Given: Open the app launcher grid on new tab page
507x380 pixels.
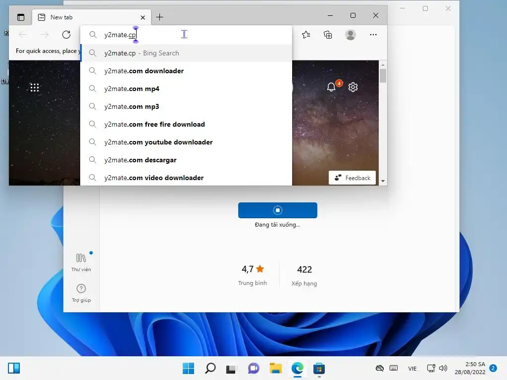Looking at the screenshot, I should [35, 88].
